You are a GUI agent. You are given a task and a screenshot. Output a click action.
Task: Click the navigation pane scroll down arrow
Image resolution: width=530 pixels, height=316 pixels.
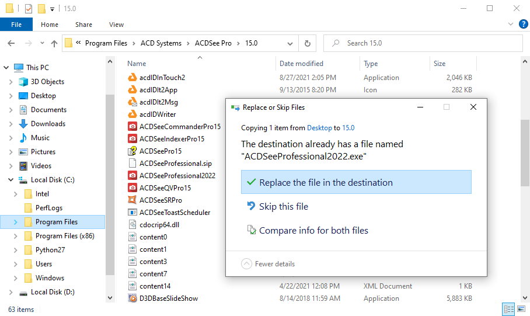click(x=110, y=298)
